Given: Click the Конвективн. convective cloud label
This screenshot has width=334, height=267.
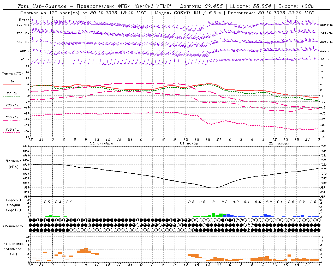Looking at the screenshot, I should click(13, 244).
